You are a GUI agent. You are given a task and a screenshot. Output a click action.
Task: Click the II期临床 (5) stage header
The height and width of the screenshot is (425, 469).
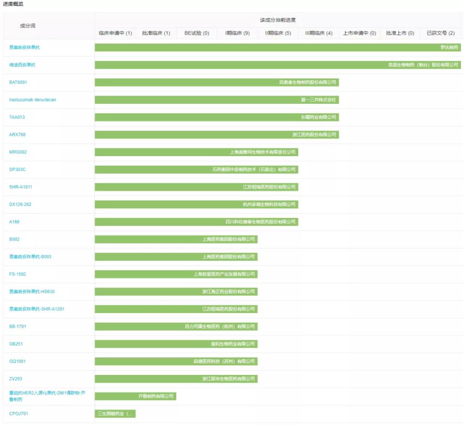click(278, 33)
